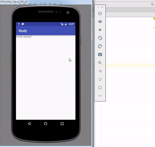Click the 5554:Galaxy_Nexus_API_23 window title
The image size is (155, 147).
pos(13,2)
